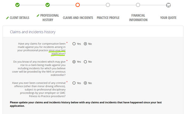
Task: Go to the Practice Profile step
Action: 108,18
